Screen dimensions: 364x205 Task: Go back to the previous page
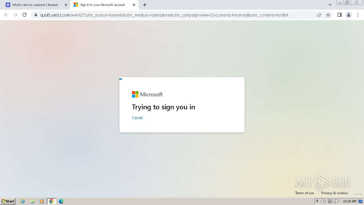pos(6,15)
